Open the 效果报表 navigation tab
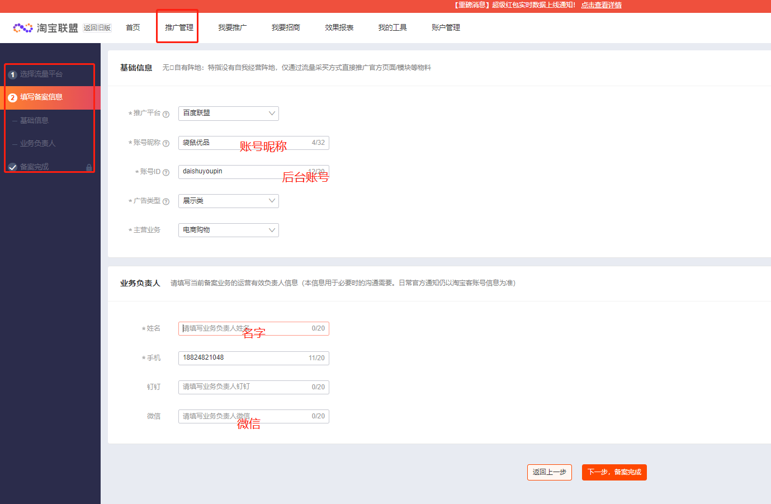Screen dimensions: 771x504 [339, 27]
